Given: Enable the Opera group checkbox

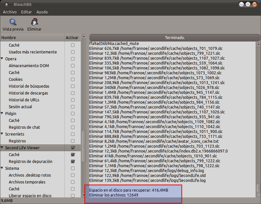Looking at the screenshot, I should tap(73, 59).
